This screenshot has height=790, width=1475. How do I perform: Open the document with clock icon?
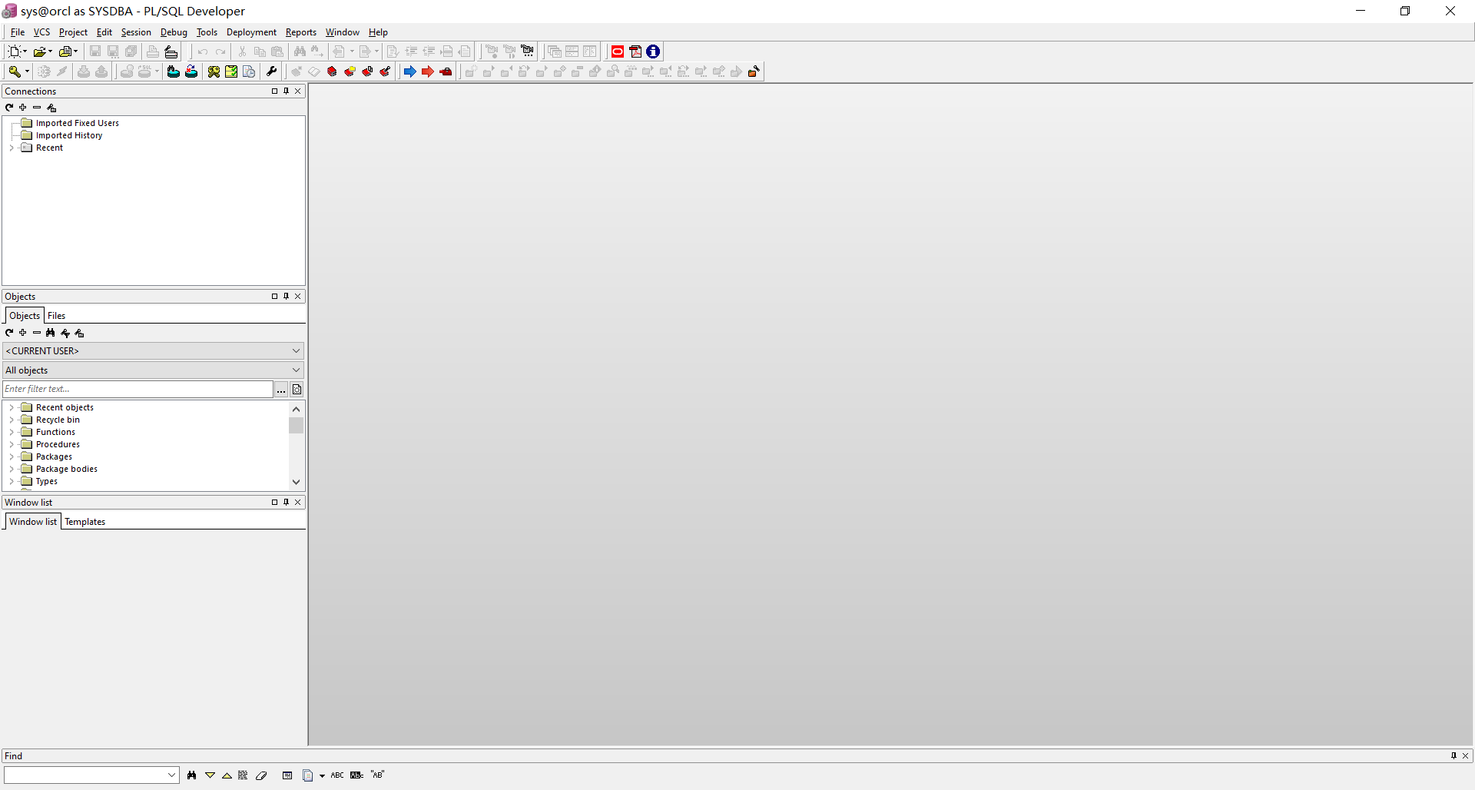tap(249, 71)
